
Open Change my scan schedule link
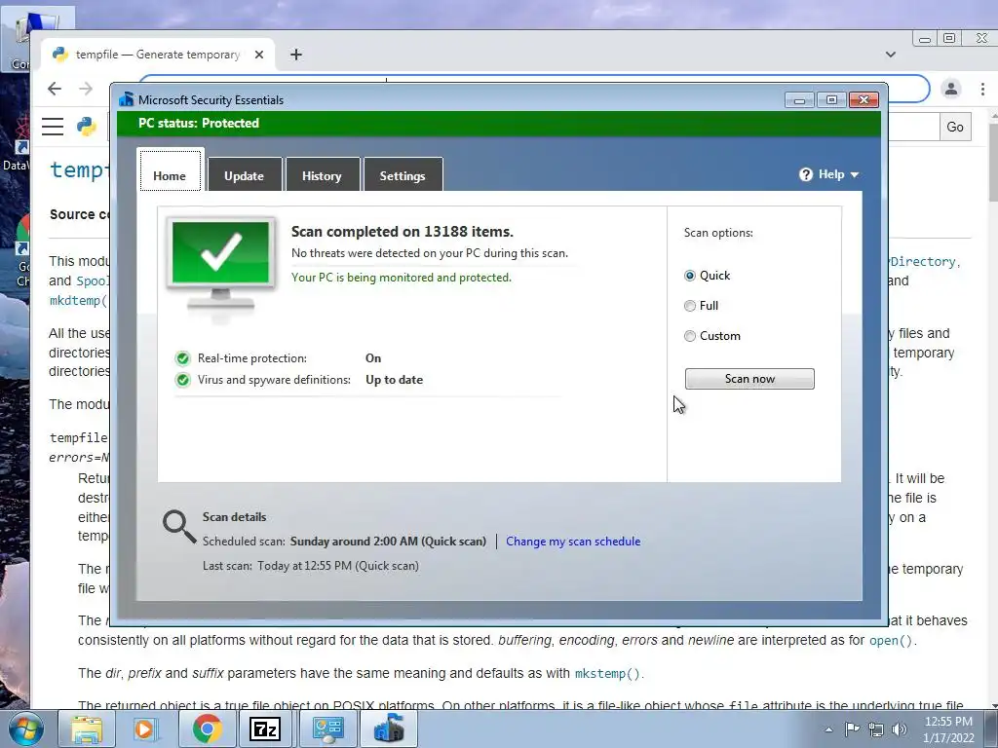point(573,542)
